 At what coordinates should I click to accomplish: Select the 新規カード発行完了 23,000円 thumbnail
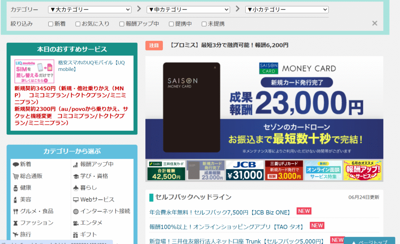(x=205, y=170)
